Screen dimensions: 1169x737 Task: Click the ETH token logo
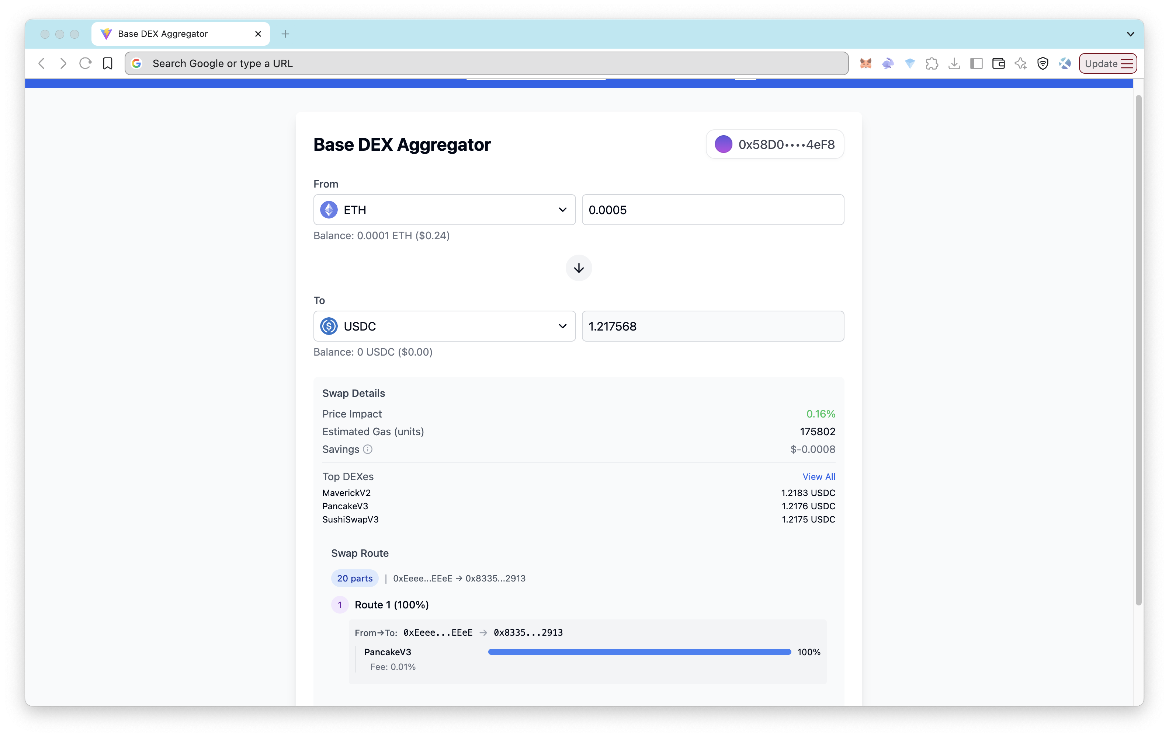(329, 210)
